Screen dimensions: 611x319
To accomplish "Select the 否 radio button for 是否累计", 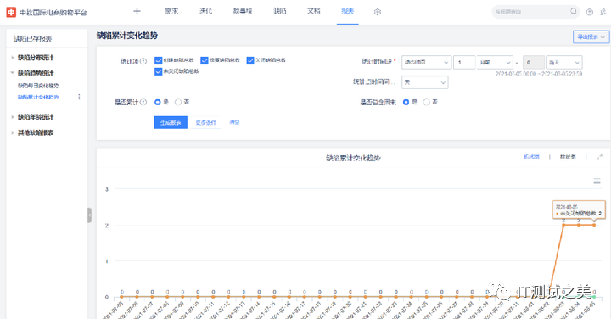I will tap(178, 102).
